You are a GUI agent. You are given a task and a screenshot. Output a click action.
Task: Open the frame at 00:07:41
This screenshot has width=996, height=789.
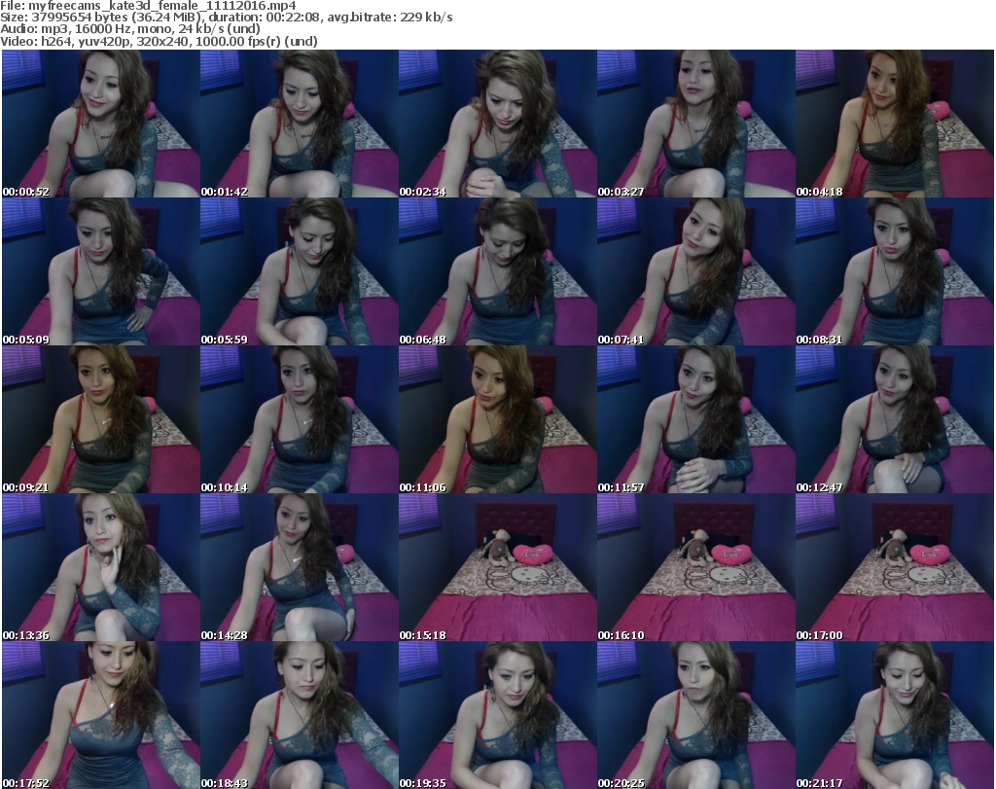coord(695,271)
